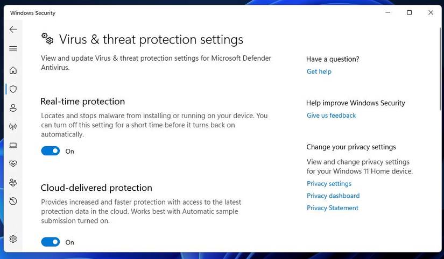
Task: Minimize the Windows Security window
Action: [x=388, y=13]
